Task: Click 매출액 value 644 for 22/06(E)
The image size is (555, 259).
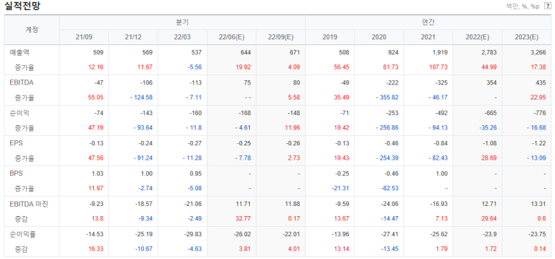Action: (x=246, y=52)
